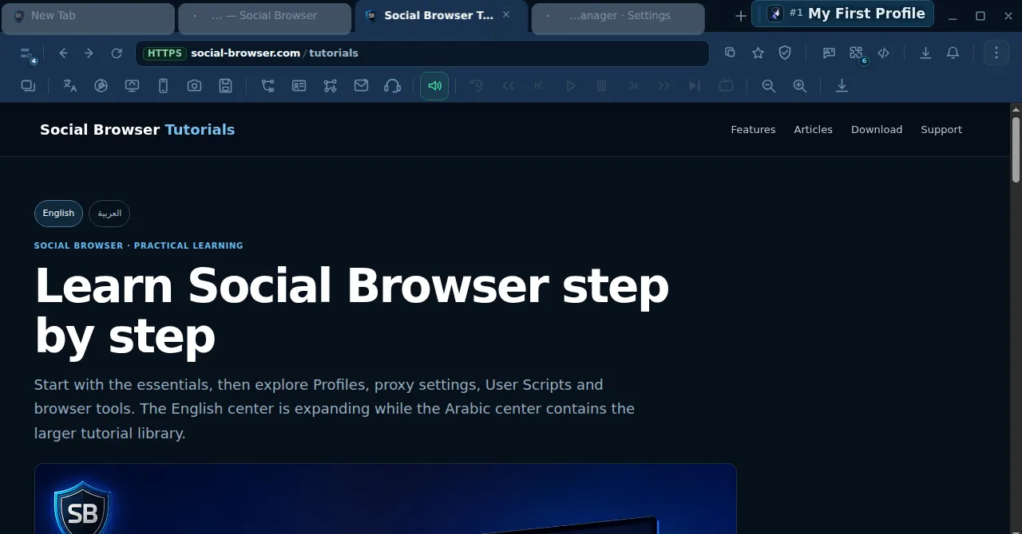Viewport: 1022px width, 534px height.
Task: Open the mobile device view icon
Action: click(x=163, y=86)
